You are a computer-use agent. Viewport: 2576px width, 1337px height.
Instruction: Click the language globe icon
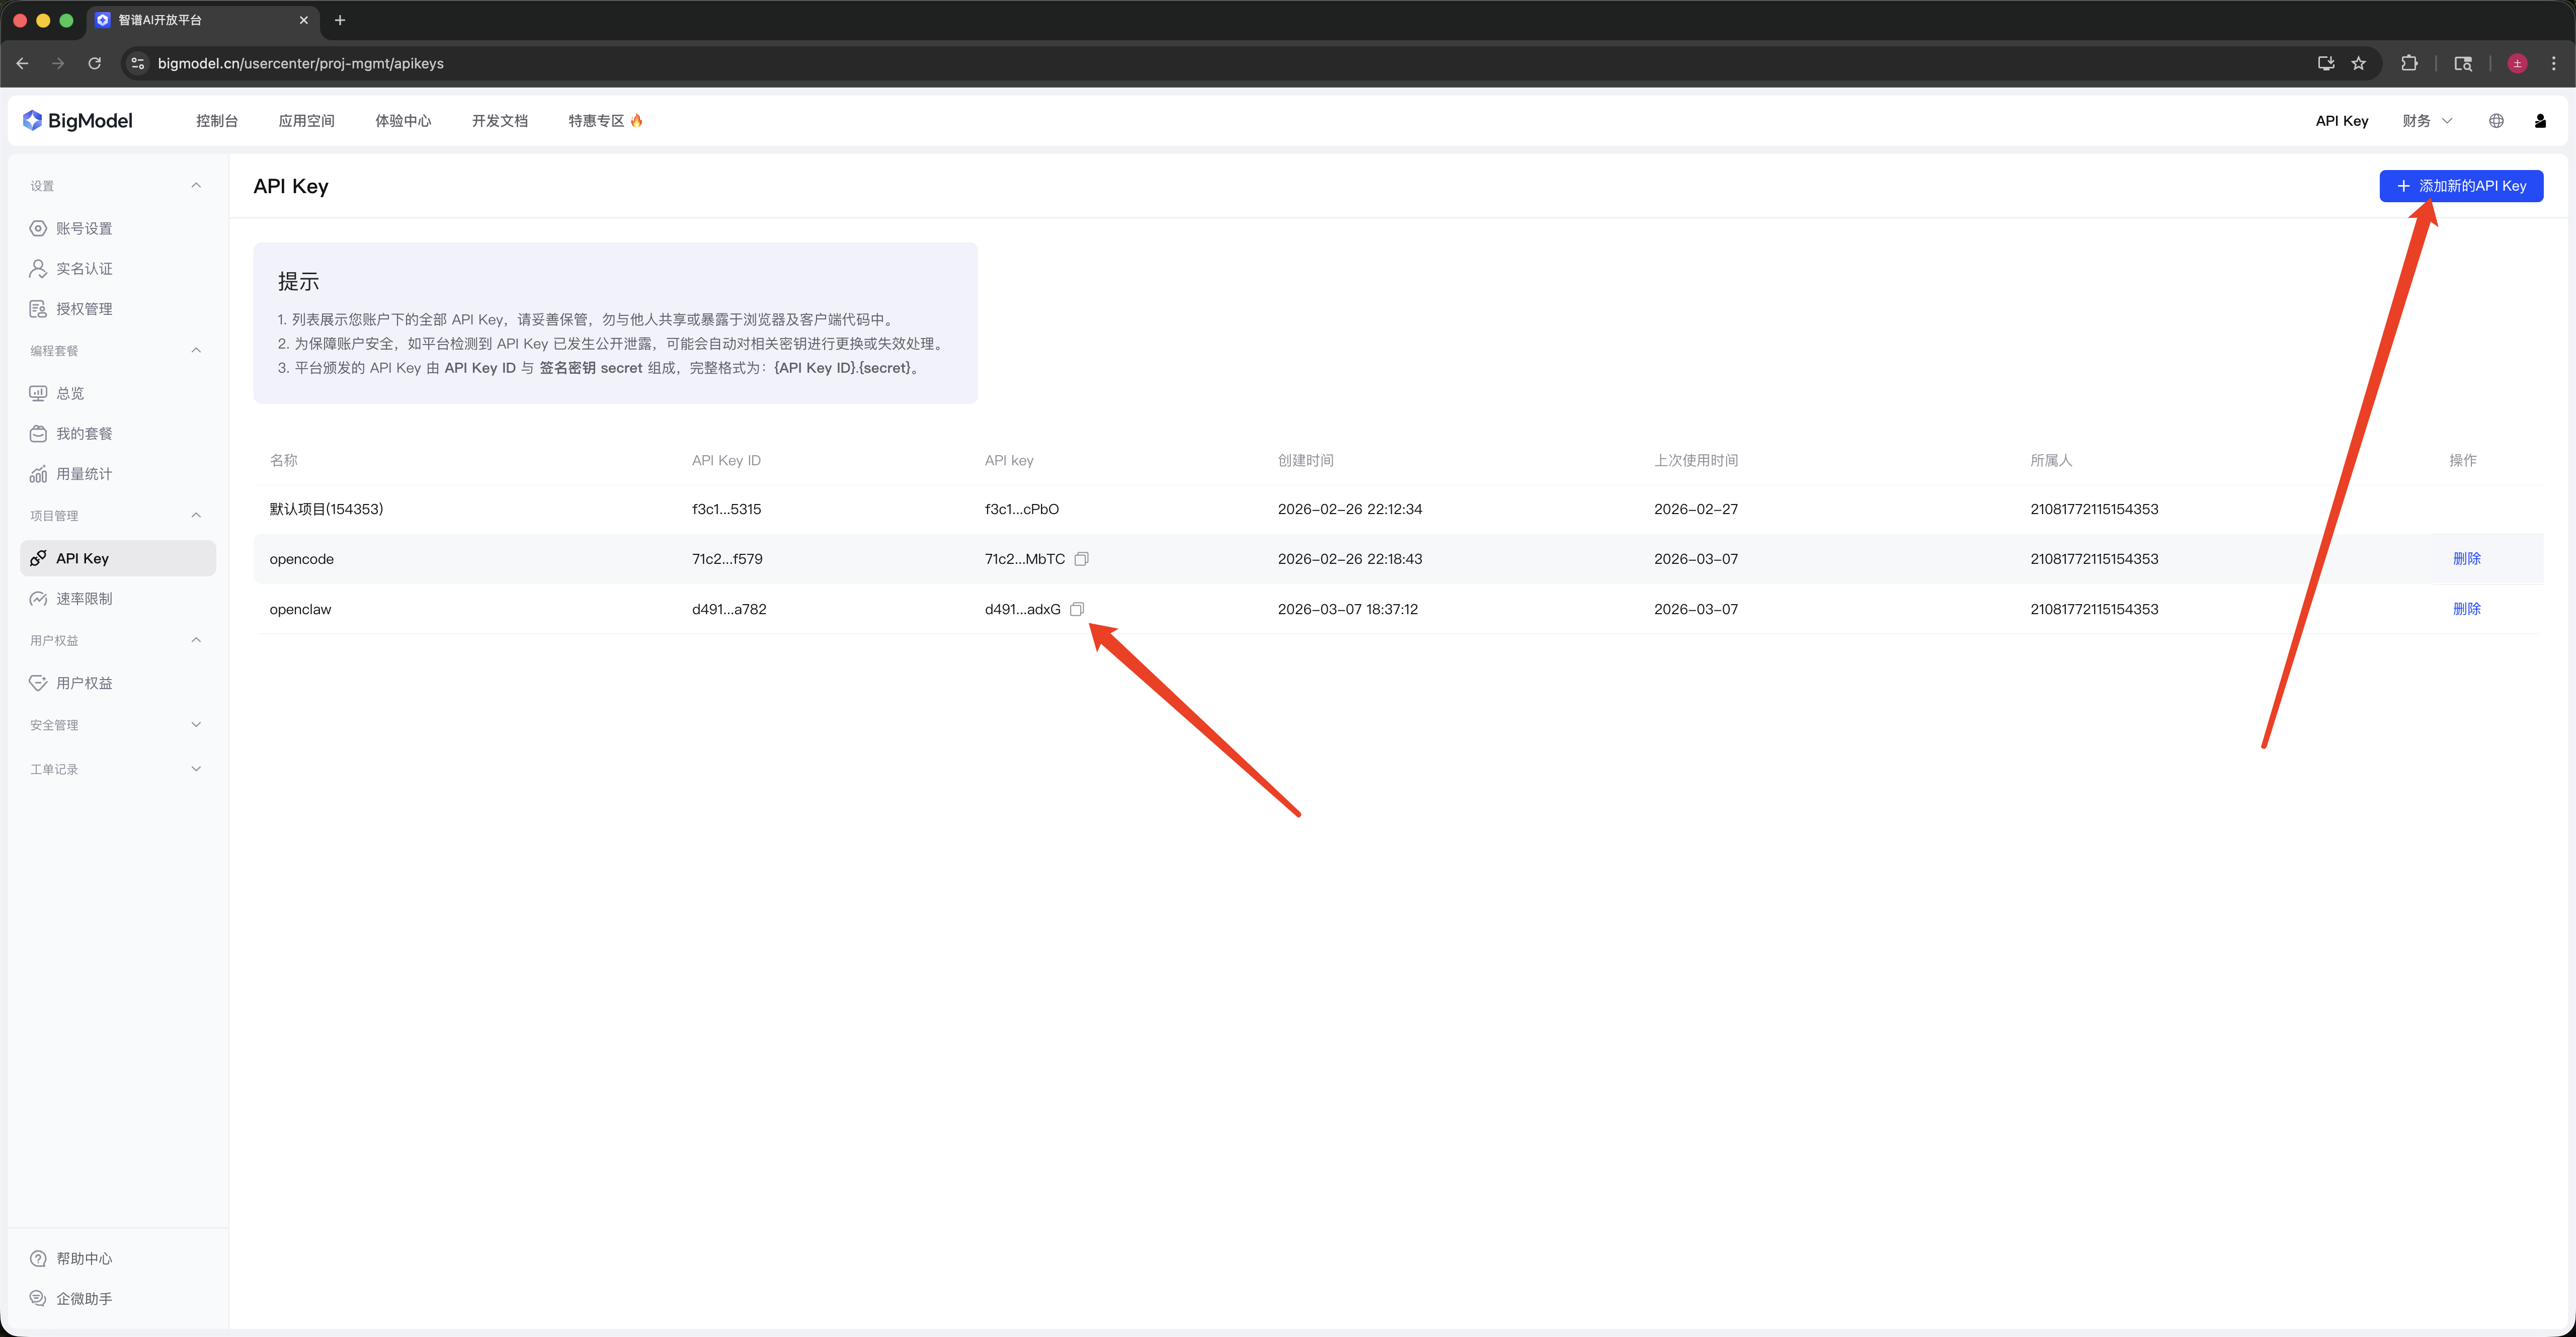tap(2496, 121)
